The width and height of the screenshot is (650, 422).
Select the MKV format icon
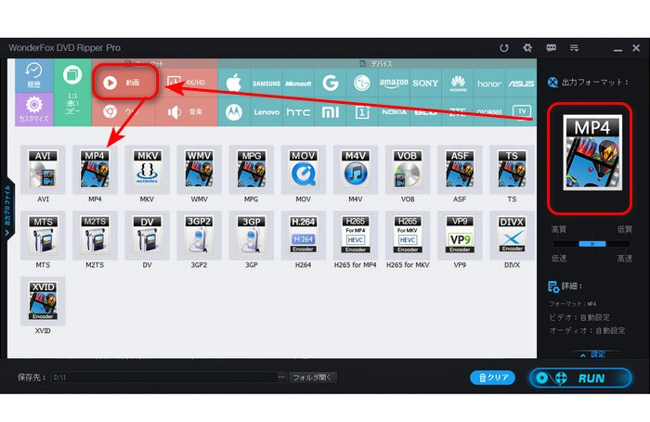(147, 169)
